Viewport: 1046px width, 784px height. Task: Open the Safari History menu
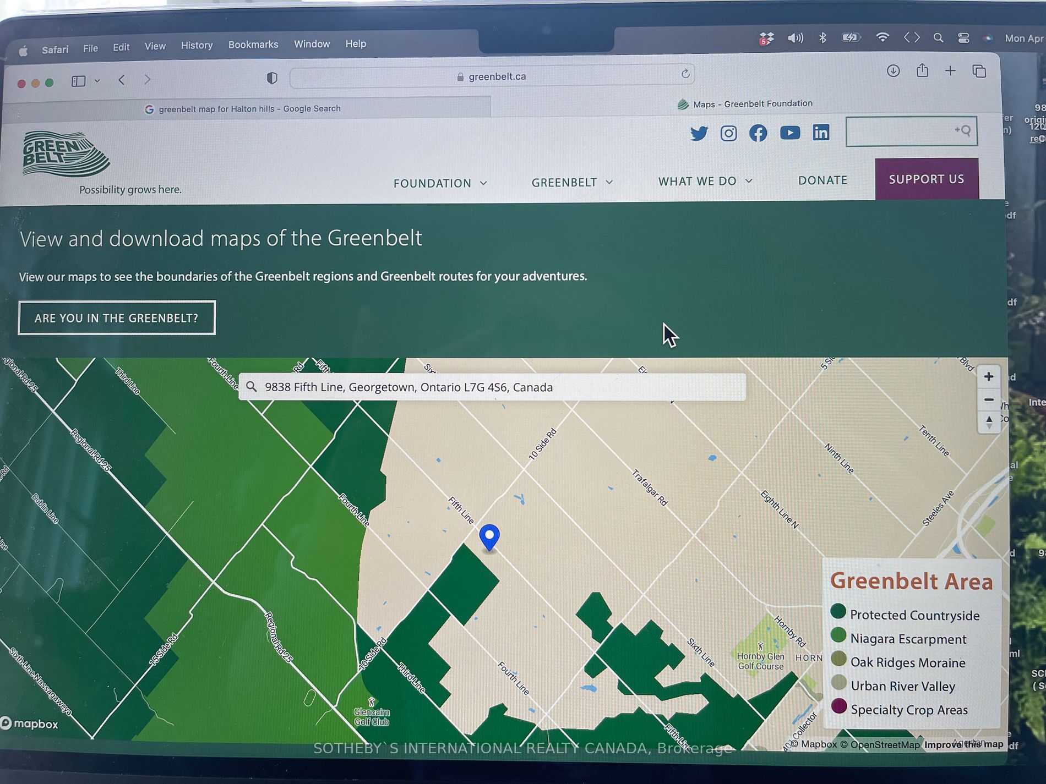(197, 46)
